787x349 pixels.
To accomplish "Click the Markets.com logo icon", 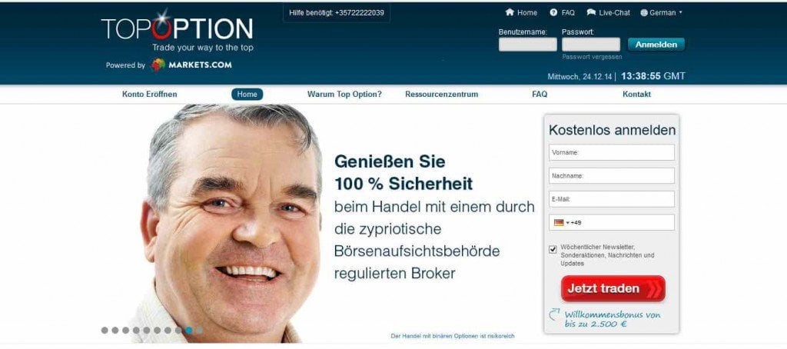I will tap(158, 65).
